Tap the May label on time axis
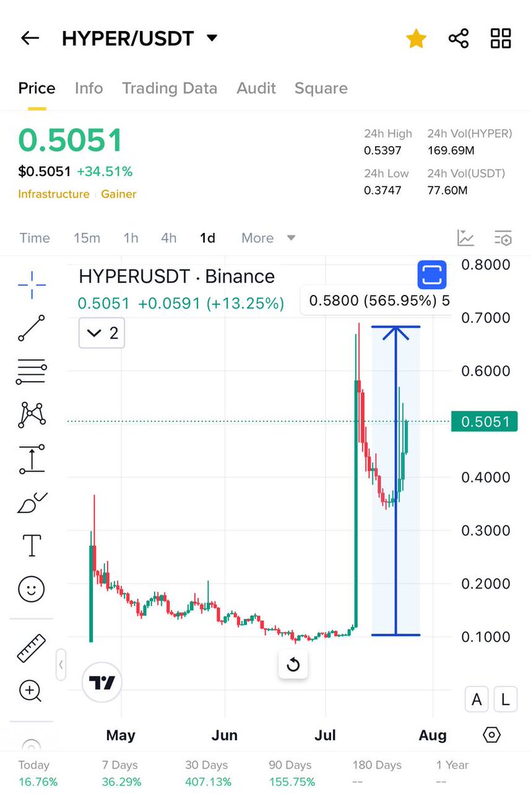Image resolution: width=531 pixels, height=793 pixels. point(121,735)
